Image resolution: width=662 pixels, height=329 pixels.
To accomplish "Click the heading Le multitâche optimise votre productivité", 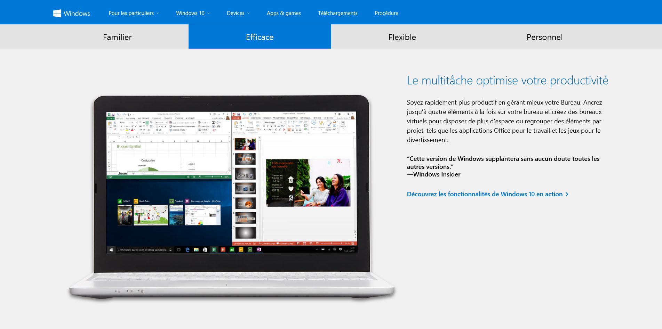I will [508, 81].
